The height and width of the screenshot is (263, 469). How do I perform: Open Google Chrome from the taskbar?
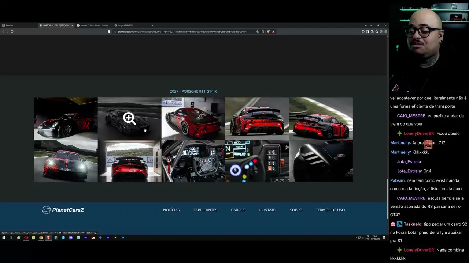point(41,237)
